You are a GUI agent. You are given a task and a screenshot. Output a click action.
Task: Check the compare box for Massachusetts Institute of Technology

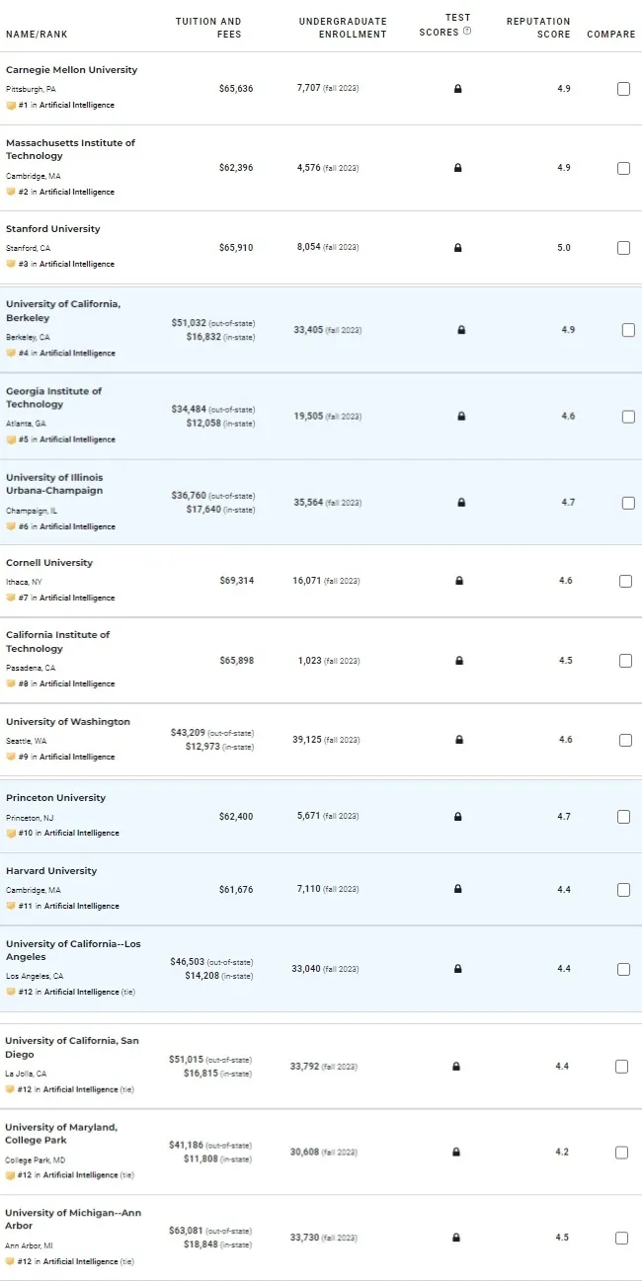tap(623, 168)
